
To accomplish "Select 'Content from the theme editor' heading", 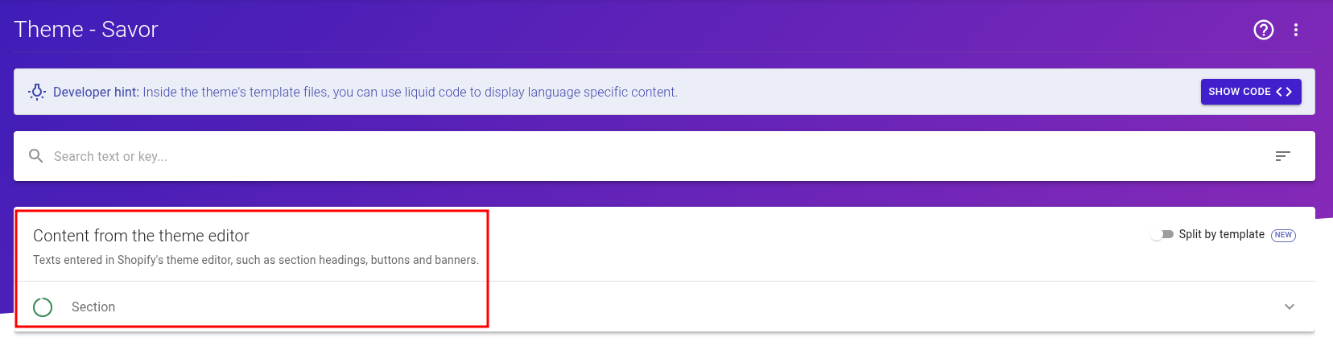I will coord(141,236).
